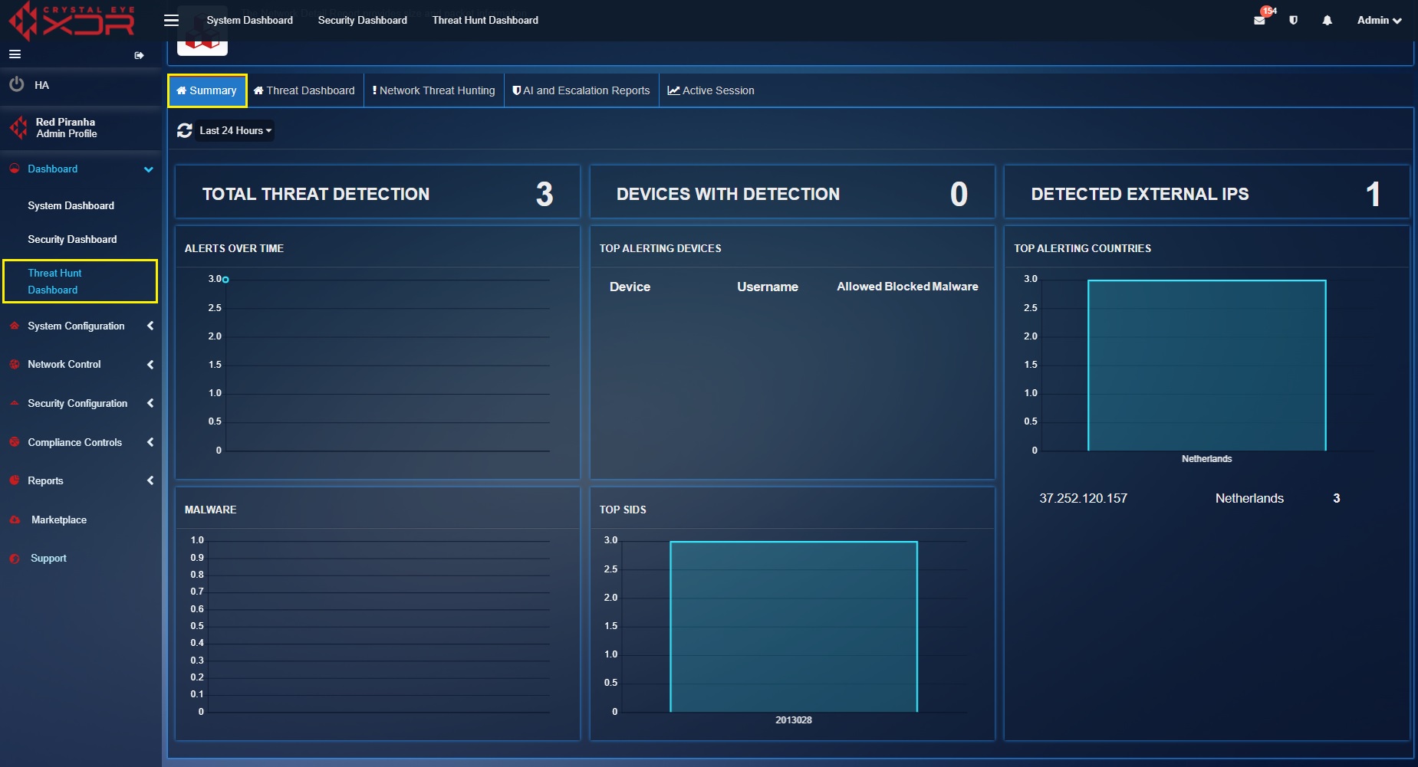Click the refresh icon beside Last 24 Hours

pos(185,130)
